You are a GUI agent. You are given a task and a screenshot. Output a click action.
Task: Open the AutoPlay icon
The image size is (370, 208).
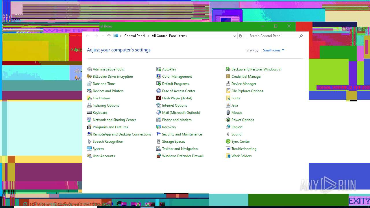click(159, 69)
